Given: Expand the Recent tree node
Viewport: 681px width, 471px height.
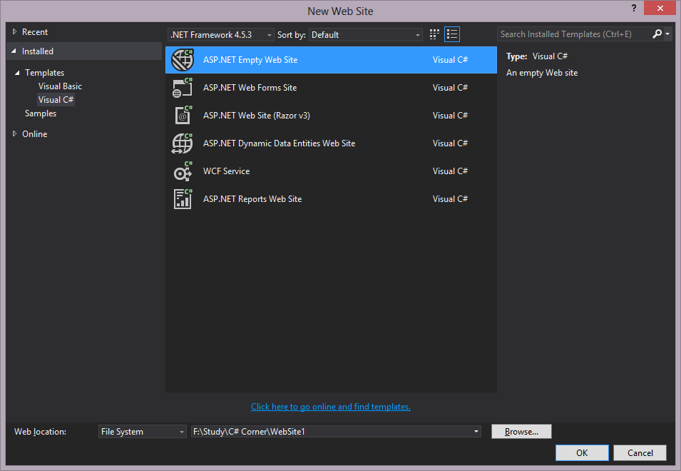Looking at the screenshot, I should click(14, 31).
